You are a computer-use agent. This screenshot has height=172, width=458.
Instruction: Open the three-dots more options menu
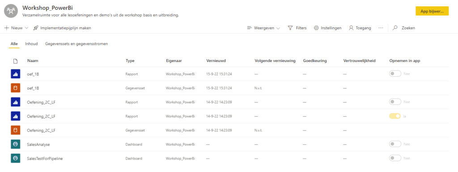(381, 28)
